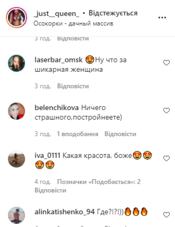The image size is (175, 227).
Task: Reply to laserbar_omsk via Відповісти
Action: pyautogui.click(x=73, y=86)
